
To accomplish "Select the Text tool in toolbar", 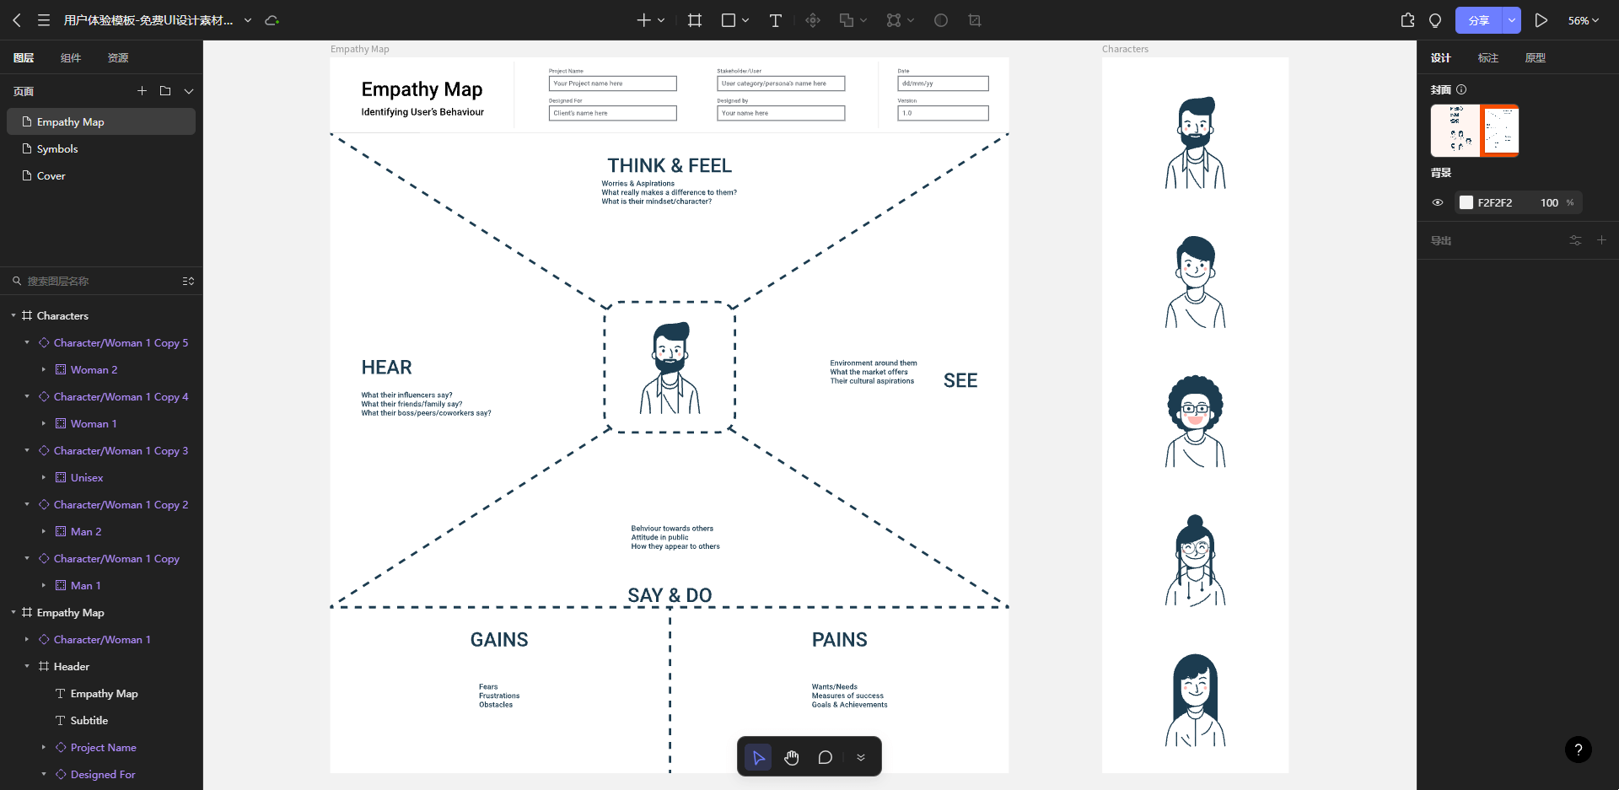I will 775,20.
